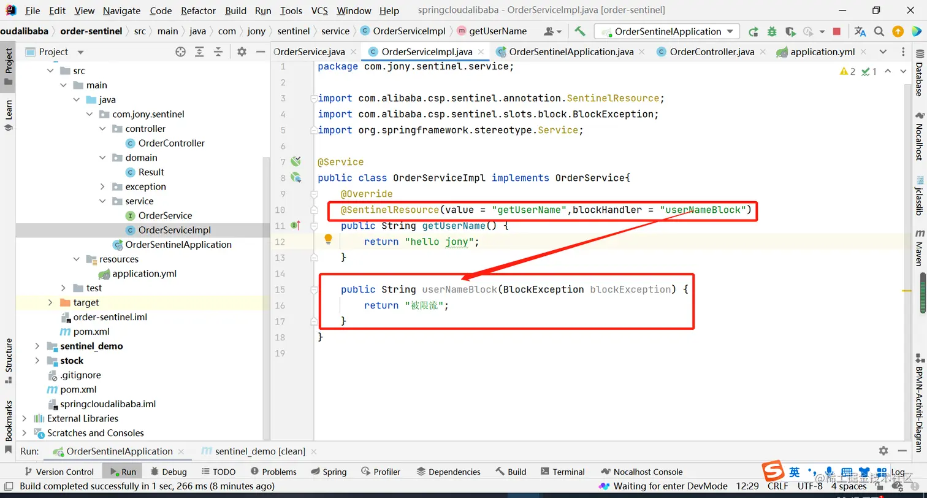
Task: Expand External Libraries node
Action: [25, 418]
